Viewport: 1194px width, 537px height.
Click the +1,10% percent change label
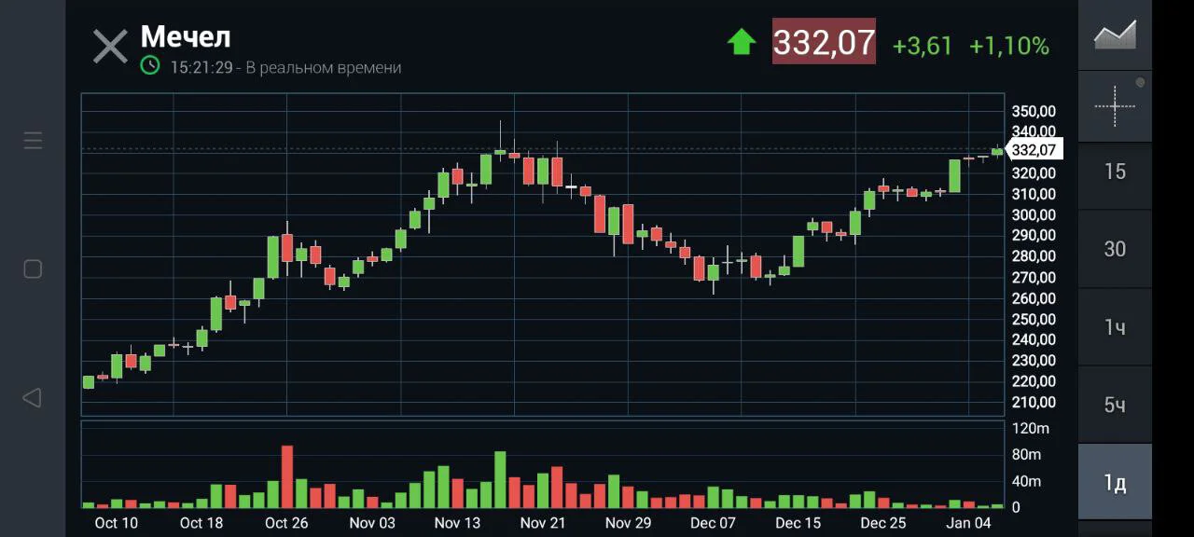pyautogui.click(x=1008, y=46)
